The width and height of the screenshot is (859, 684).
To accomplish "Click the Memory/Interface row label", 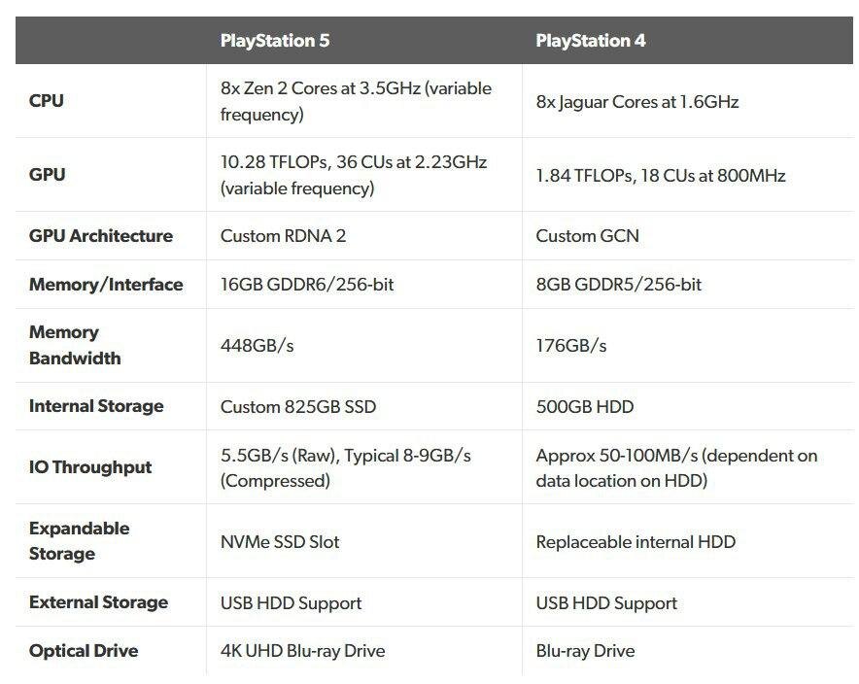I will 106,285.
